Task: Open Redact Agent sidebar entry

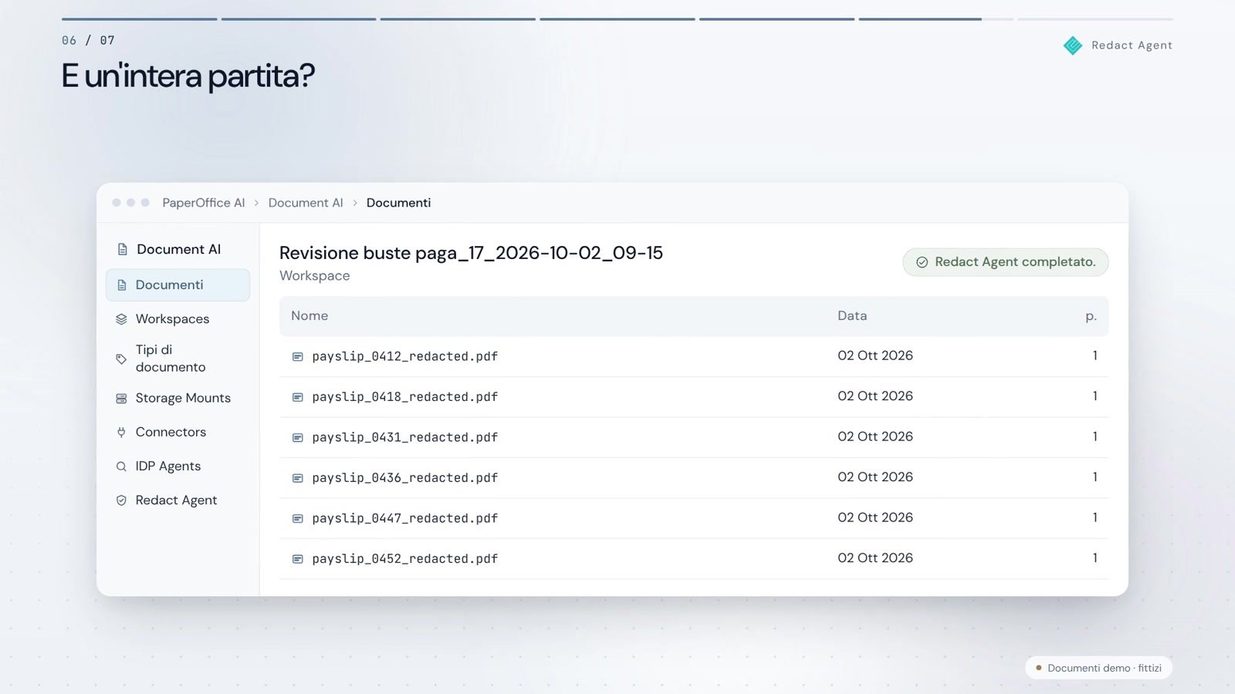Action: [x=178, y=500]
